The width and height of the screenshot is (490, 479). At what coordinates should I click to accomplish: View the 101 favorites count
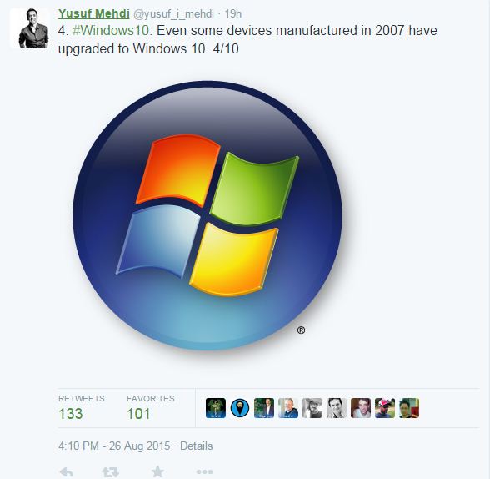coord(138,414)
